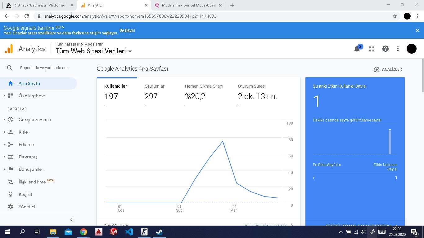
Task: Click the Özelleştirme dashboard icon
Action: pyautogui.click(x=11, y=96)
